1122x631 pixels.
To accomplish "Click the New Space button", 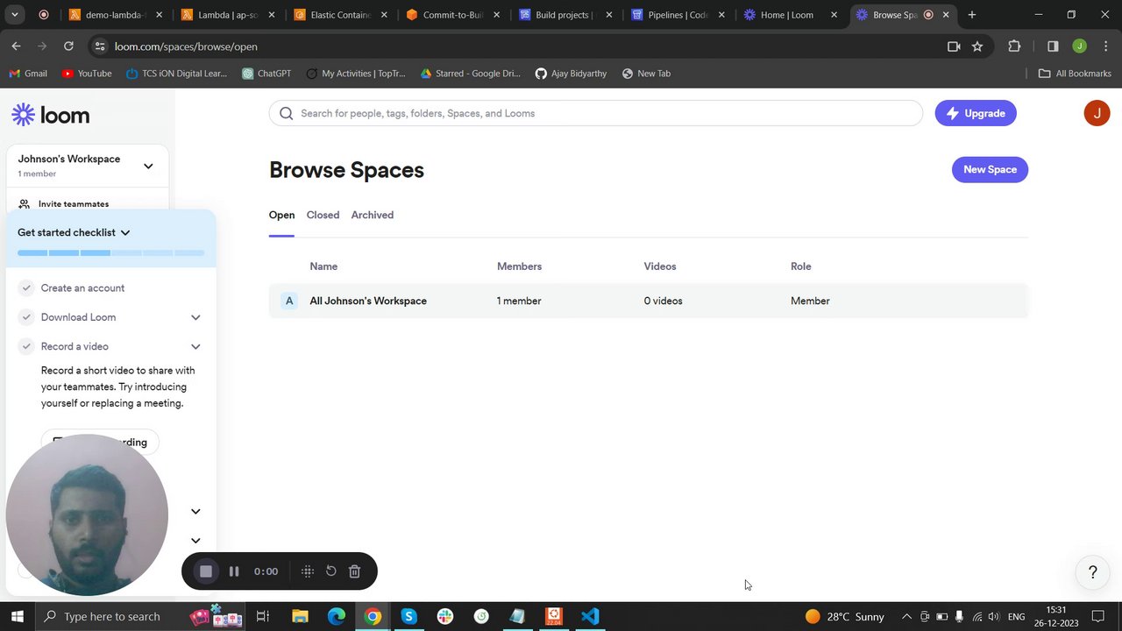I will [990, 169].
